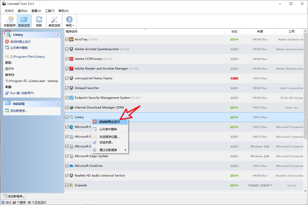Uncheck Adobe Reader and Acrobat Manager checkbox
The height and width of the screenshot is (205, 308).
click(67, 68)
